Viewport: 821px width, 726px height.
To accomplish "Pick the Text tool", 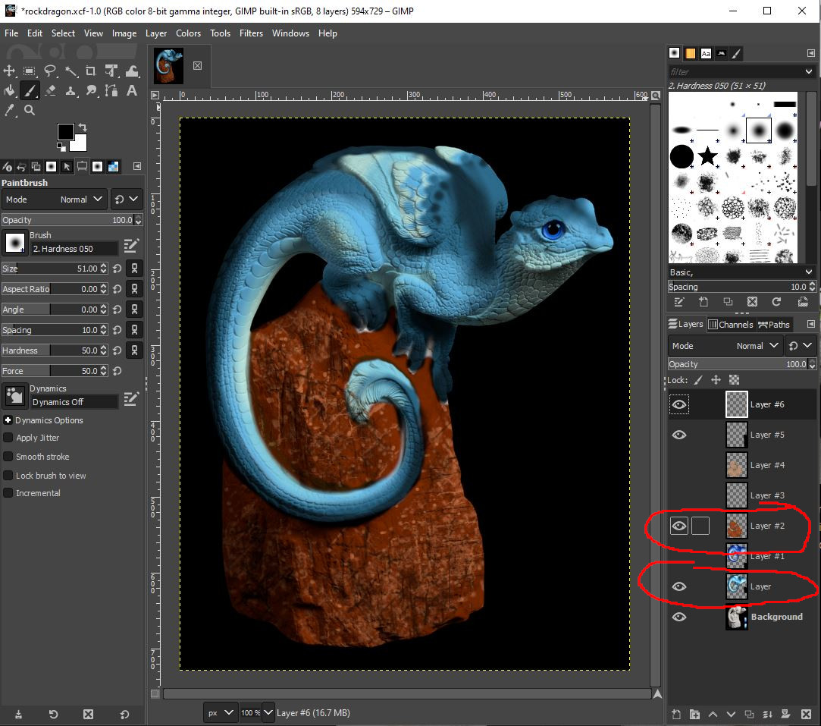I will [x=131, y=90].
